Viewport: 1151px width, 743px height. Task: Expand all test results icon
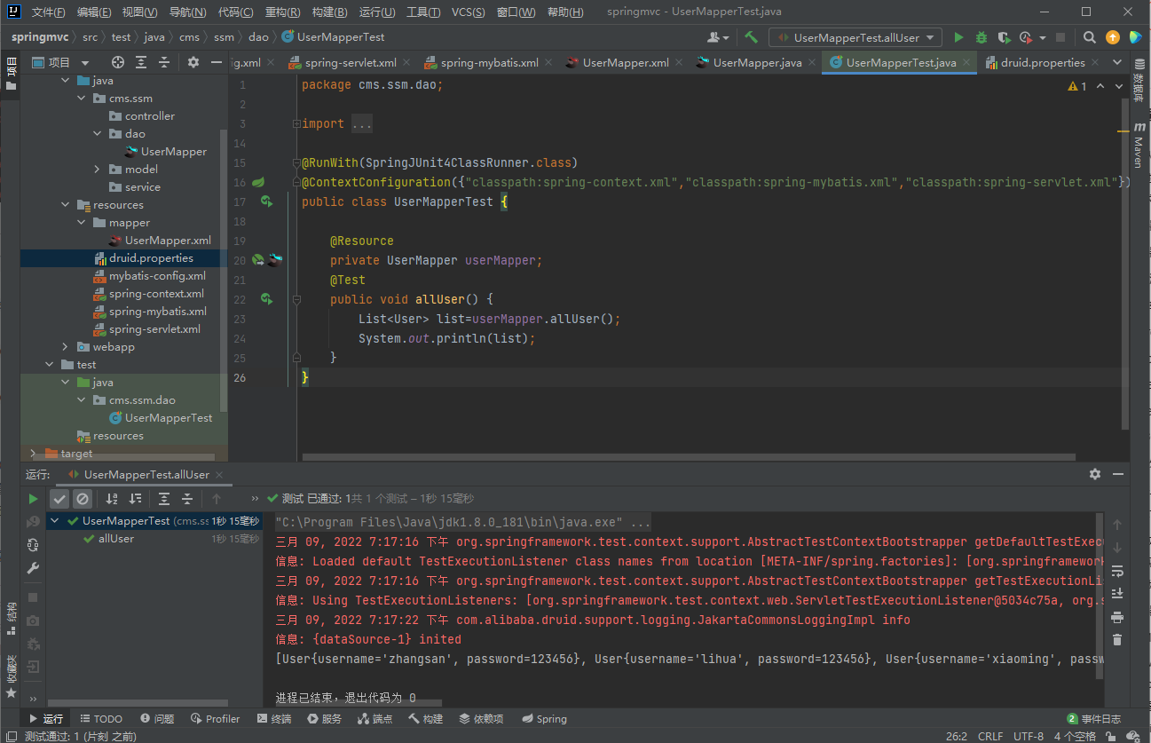[164, 499]
